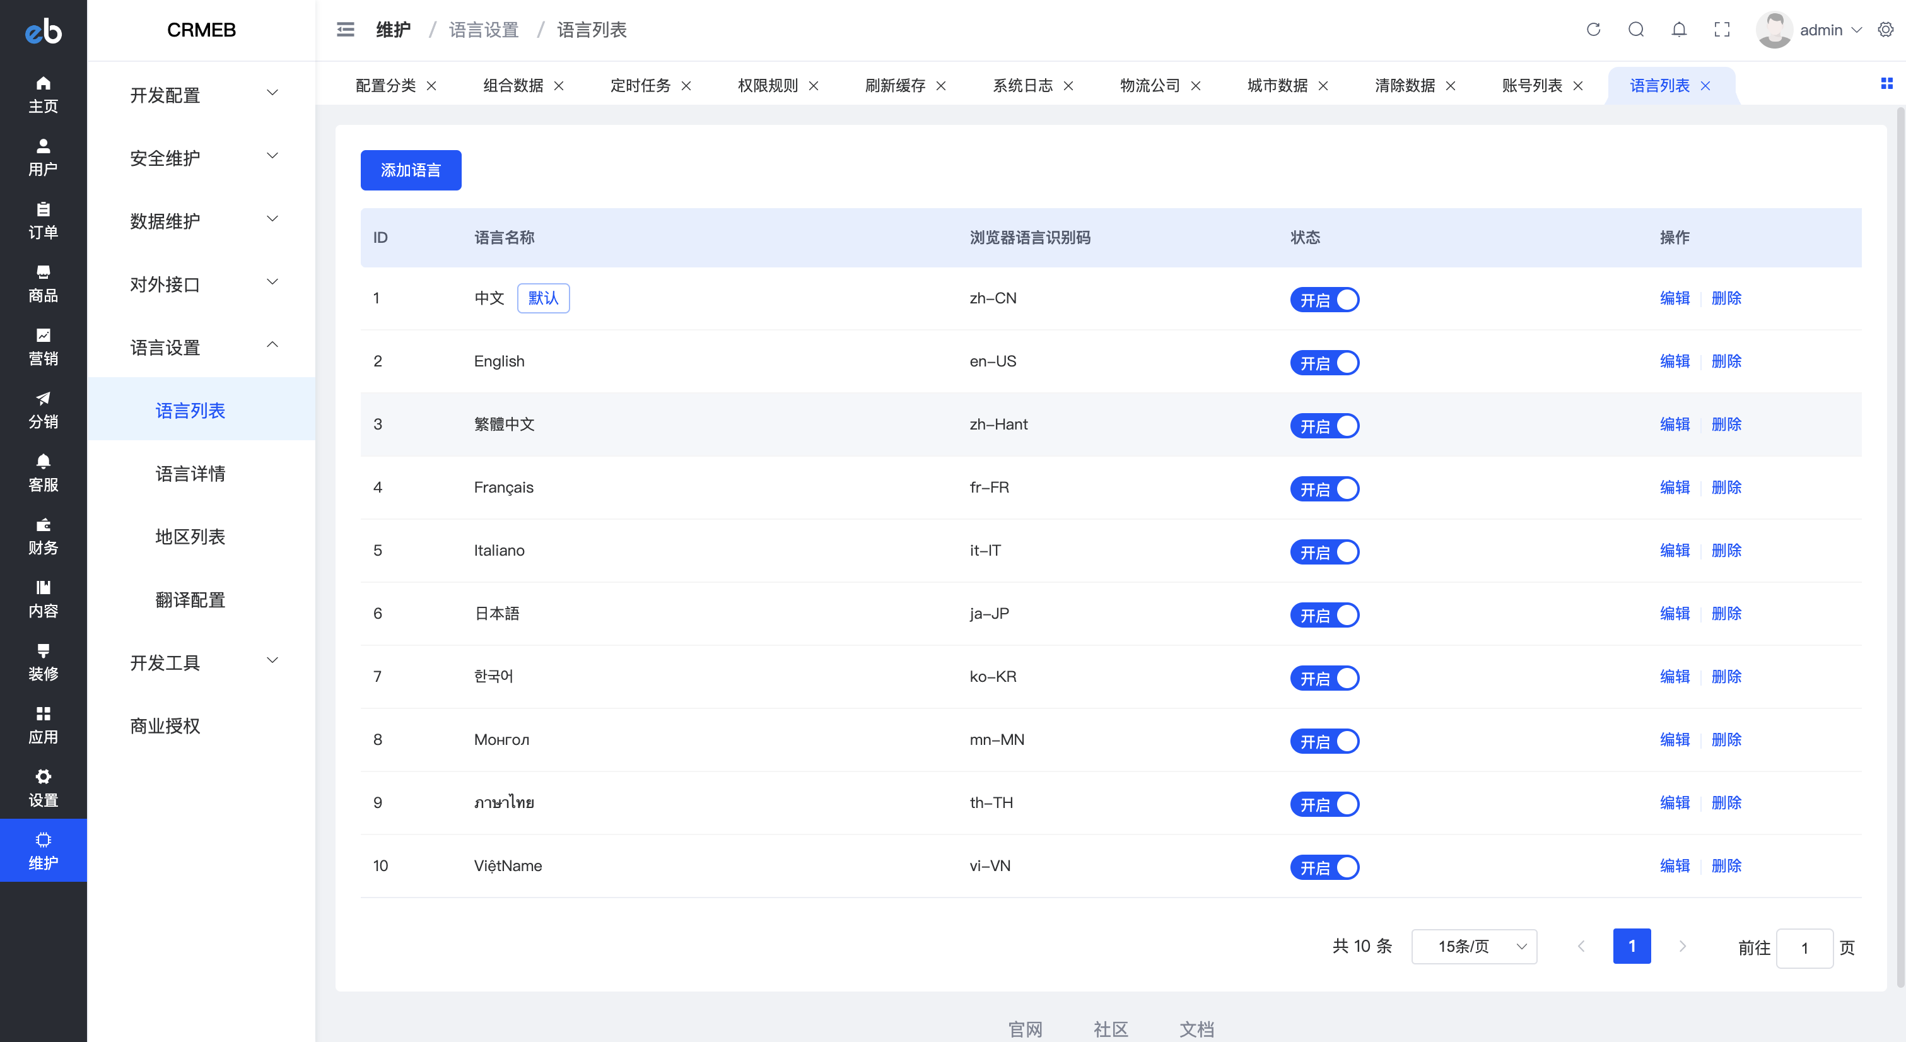Image resolution: width=1906 pixels, height=1042 pixels.
Task: Go to 营销 in left rail
Action: click(43, 346)
